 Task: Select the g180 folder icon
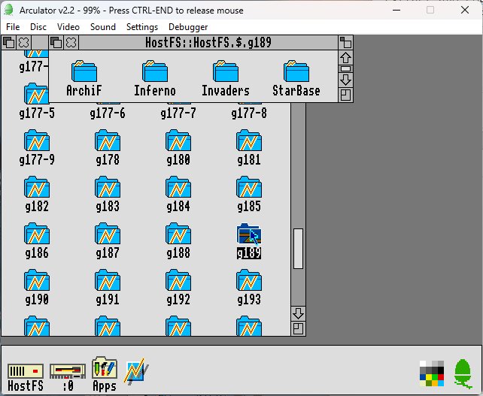pyautogui.click(x=178, y=141)
